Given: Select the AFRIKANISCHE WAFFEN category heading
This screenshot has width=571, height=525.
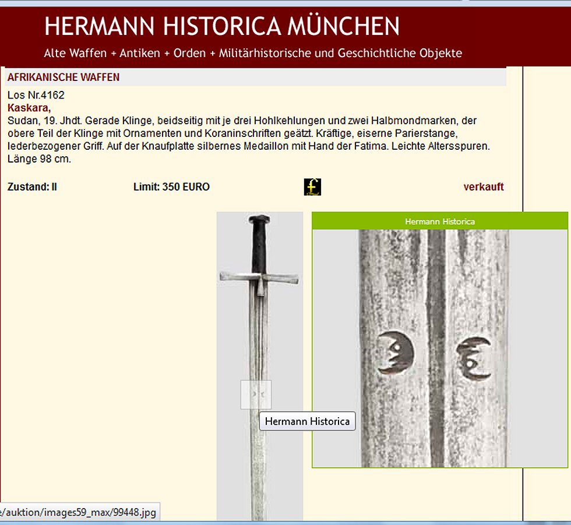Looking at the screenshot, I should [64, 77].
